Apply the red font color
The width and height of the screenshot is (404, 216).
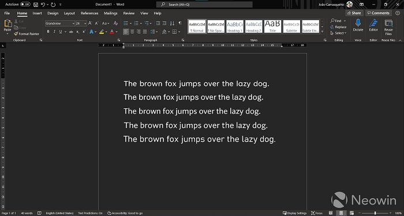click(112, 32)
